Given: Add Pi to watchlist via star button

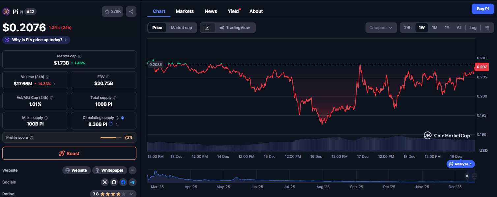Looking at the screenshot, I should coord(112,12).
